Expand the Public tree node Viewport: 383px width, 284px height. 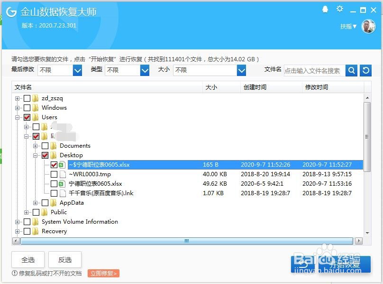[x=27, y=212]
